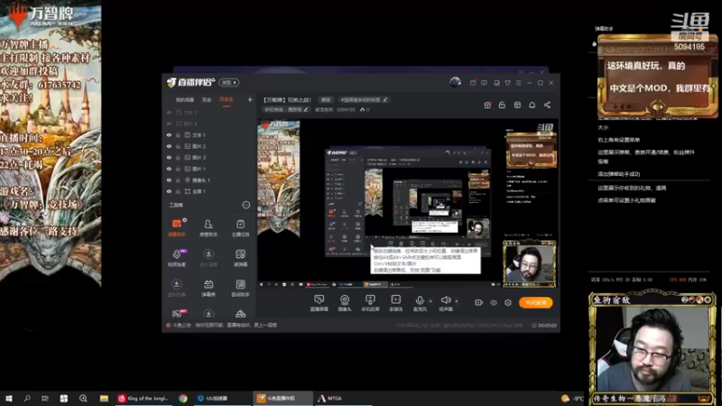
Task: Click the greyed download tool beside 读弹幕
Action: point(208,258)
